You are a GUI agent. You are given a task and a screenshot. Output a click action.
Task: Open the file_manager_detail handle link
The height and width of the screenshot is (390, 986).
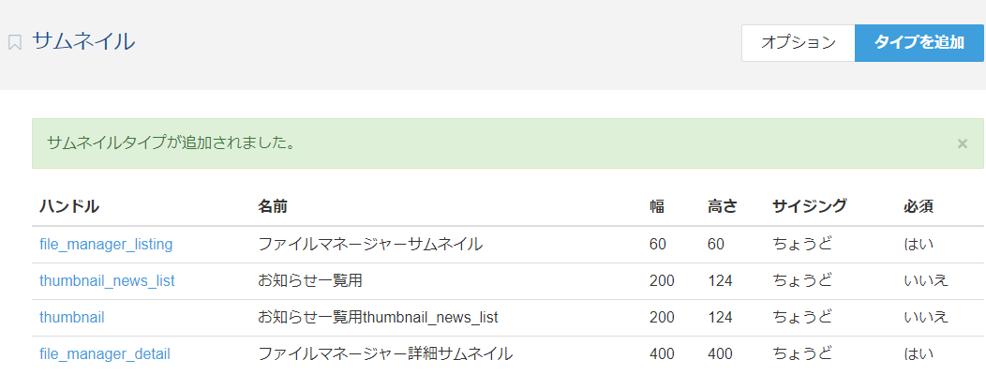[104, 354]
